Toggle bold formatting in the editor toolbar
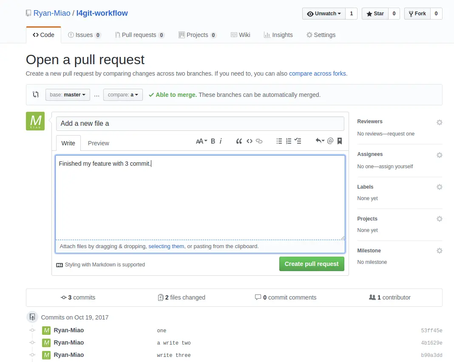The image size is (454, 362). (x=213, y=141)
